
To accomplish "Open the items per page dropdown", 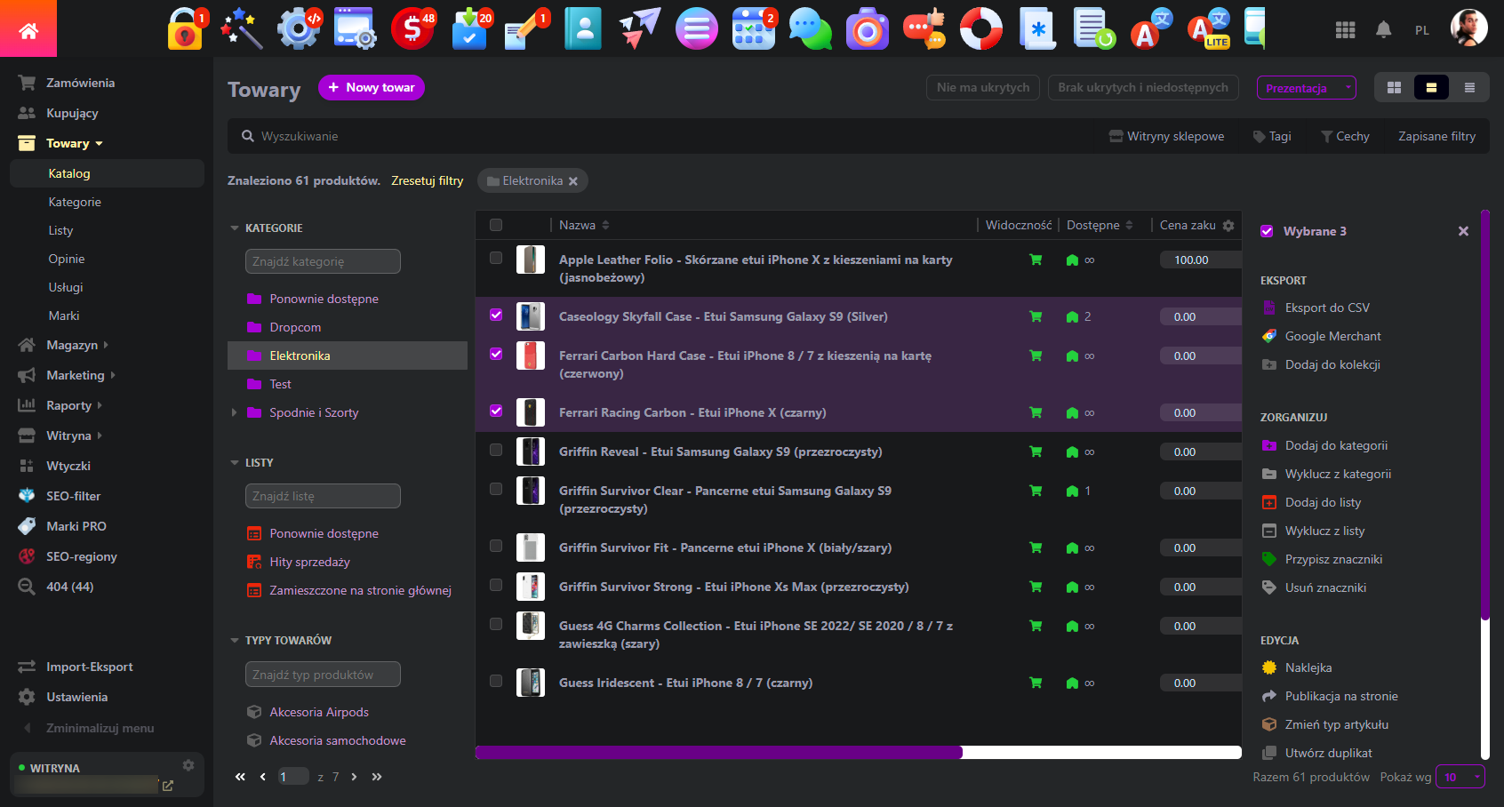I will (x=1460, y=777).
